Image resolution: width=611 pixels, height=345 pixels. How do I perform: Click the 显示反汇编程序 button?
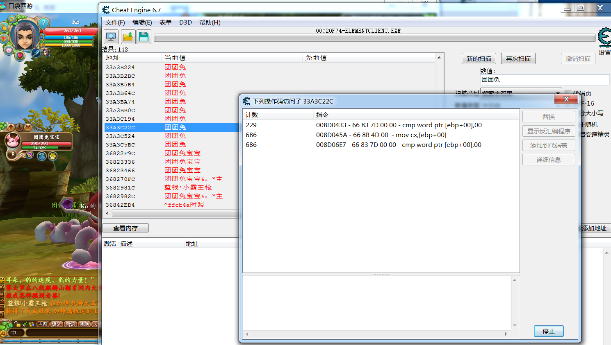coord(549,131)
